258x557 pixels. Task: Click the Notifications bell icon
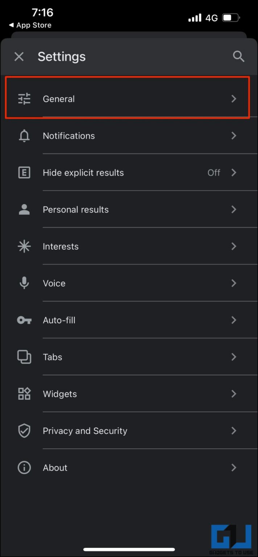[24, 136]
